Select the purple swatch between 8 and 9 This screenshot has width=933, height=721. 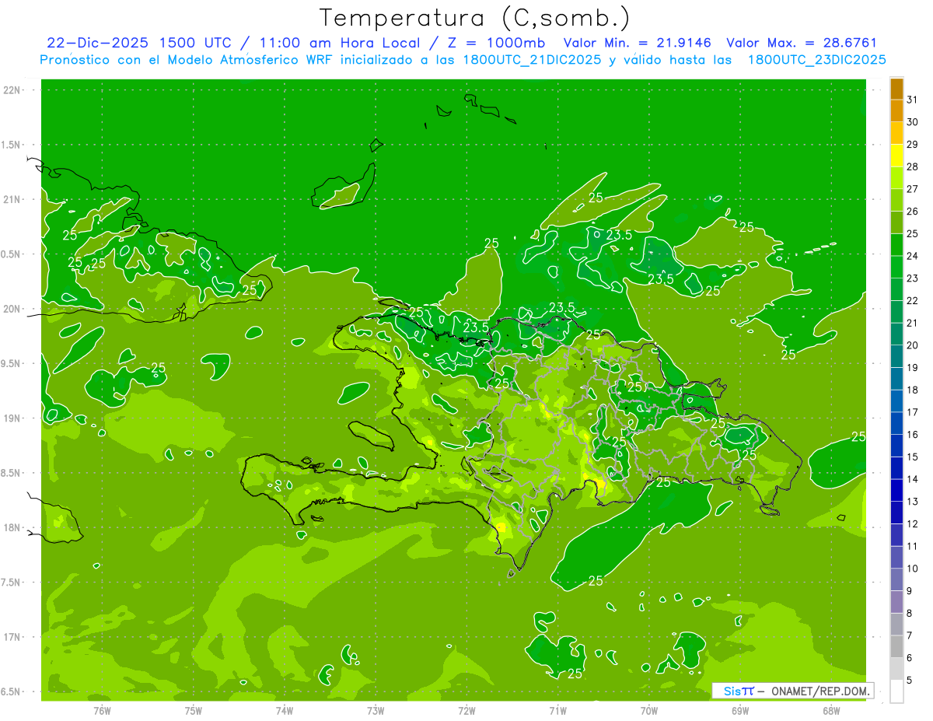click(896, 602)
